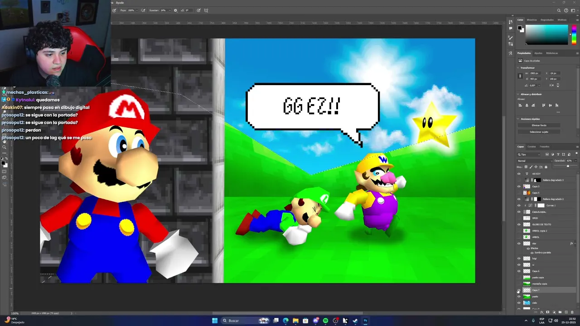Click the Windows Start button
The image size is (580, 326).
tap(215, 321)
